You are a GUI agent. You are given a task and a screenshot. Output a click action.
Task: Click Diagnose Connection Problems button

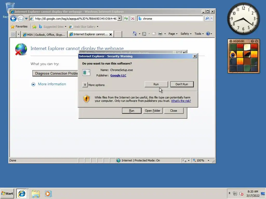[x=56, y=73]
